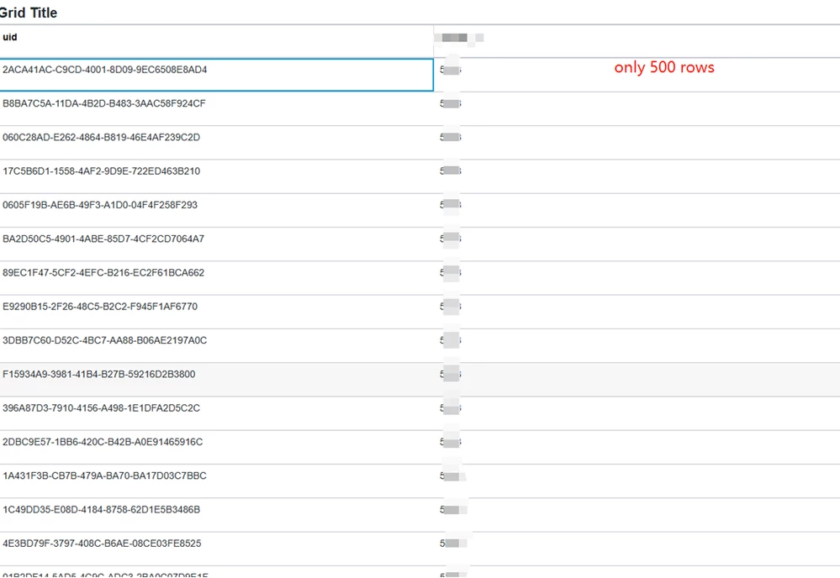Select cell 2ACA41AC-C9CD-4001-8D09-9EC6508E8AD4
This screenshot has height=578, width=840.
(216, 75)
